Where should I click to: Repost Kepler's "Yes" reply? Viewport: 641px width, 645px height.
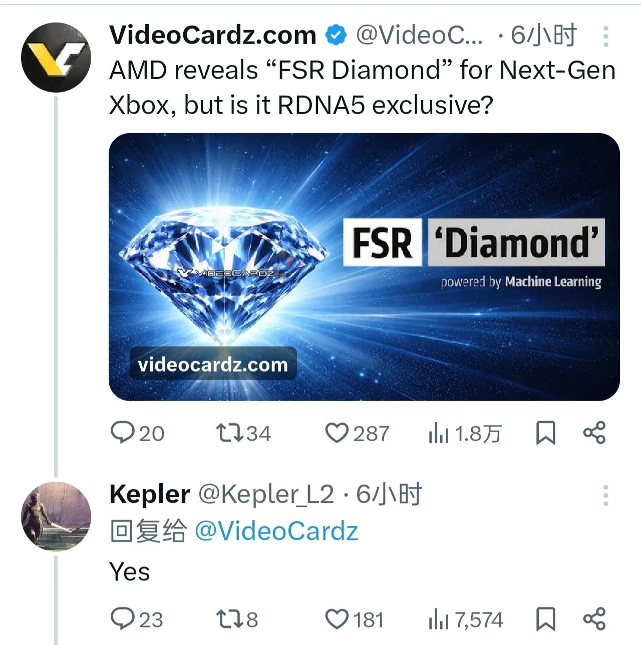pyautogui.click(x=229, y=619)
